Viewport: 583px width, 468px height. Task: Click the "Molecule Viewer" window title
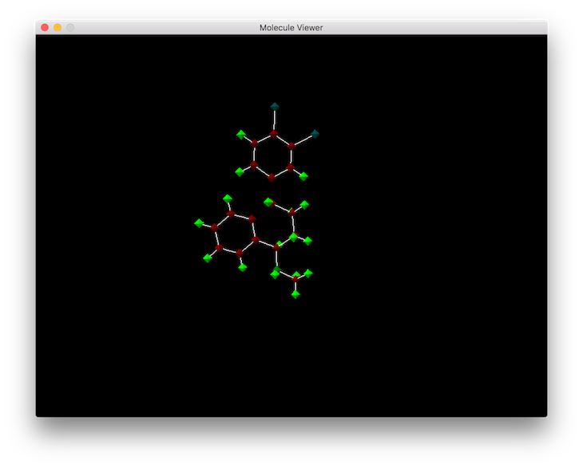(x=291, y=27)
